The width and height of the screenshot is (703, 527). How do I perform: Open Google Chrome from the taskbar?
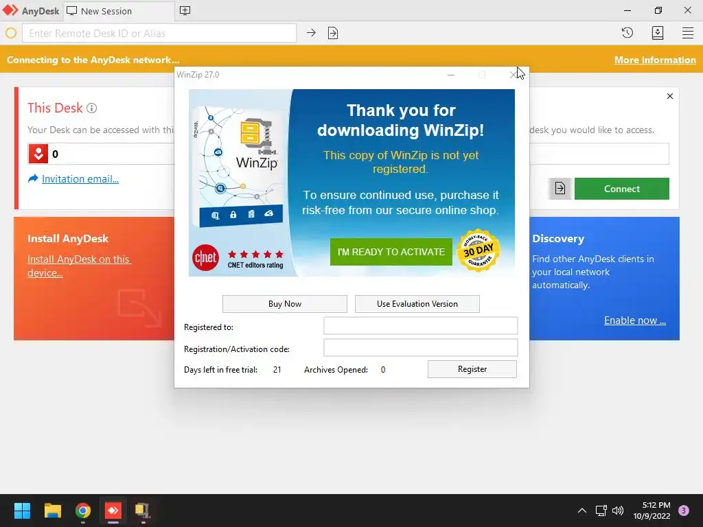point(83,511)
